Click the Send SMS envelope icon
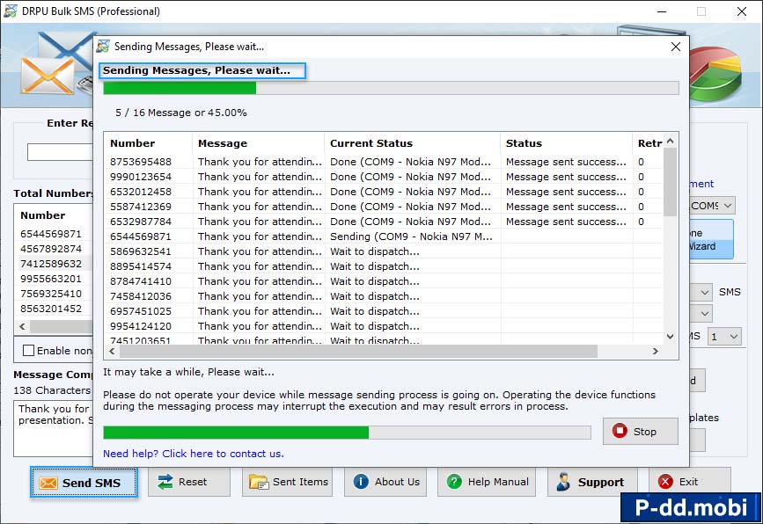763x524 pixels. [48, 483]
